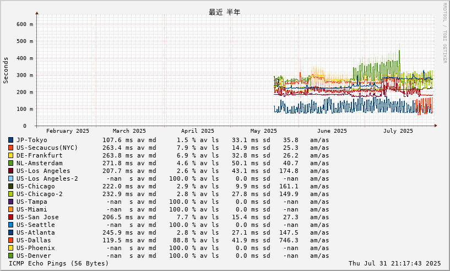450x271 pixels.
Task: Click the 107.6 ms median value for JP-Tokyo
Action: tap(118, 140)
